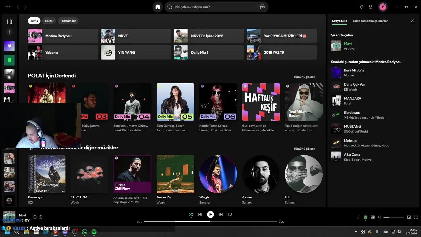Create a new playlist with plus icon
Image resolution: width=421 pixels, height=237 pixels.
[9, 32]
